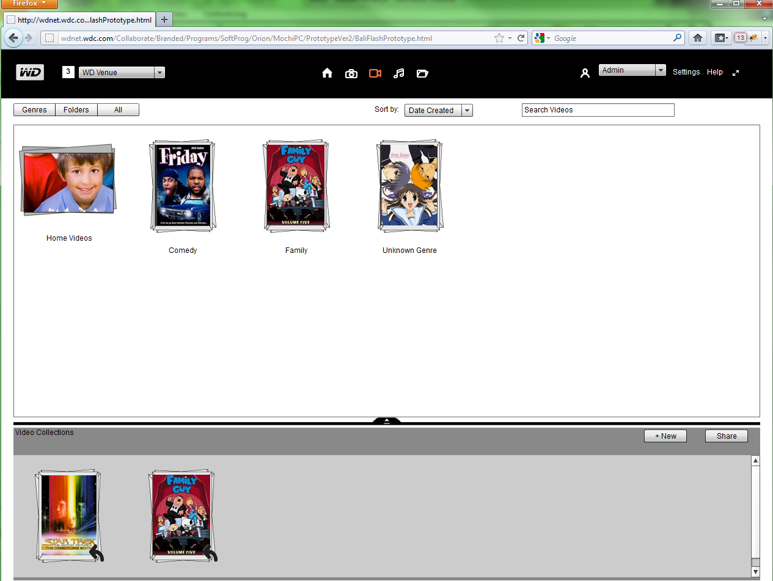This screenshot has height=581, width=773.
Task: Click the collections scrollbar up arrow
Action: 755,461
